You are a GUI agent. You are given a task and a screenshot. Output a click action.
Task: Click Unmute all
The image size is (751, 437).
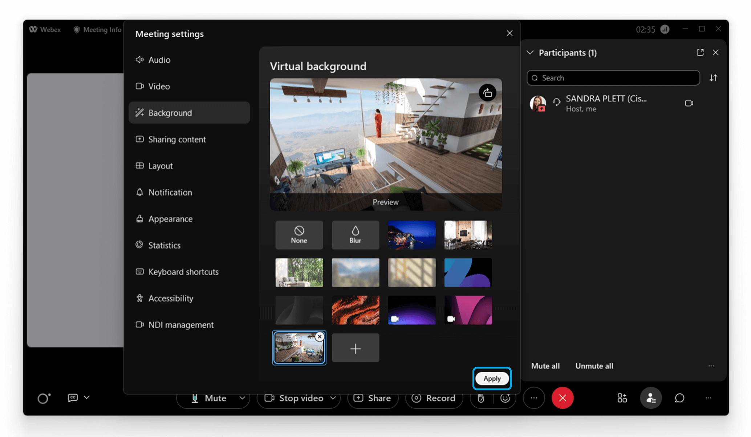pyautogui.click(x=594, y=366)
